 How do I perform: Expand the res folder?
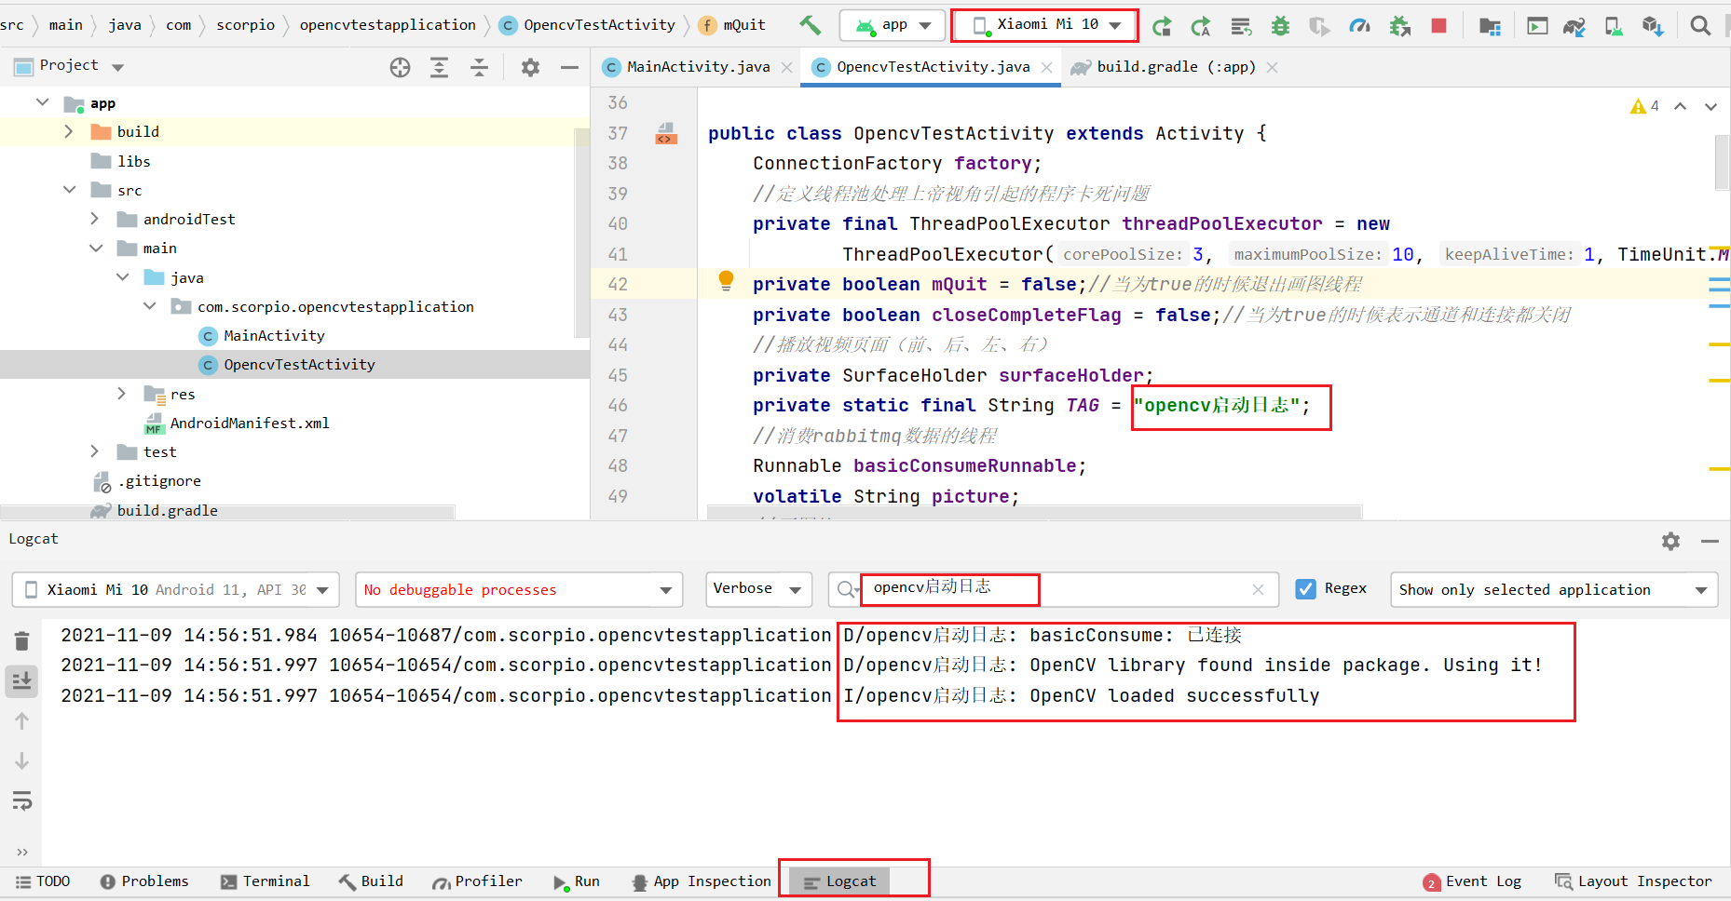pos(121,394)
